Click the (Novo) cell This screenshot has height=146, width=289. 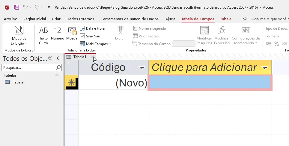(x=114, y=82)
